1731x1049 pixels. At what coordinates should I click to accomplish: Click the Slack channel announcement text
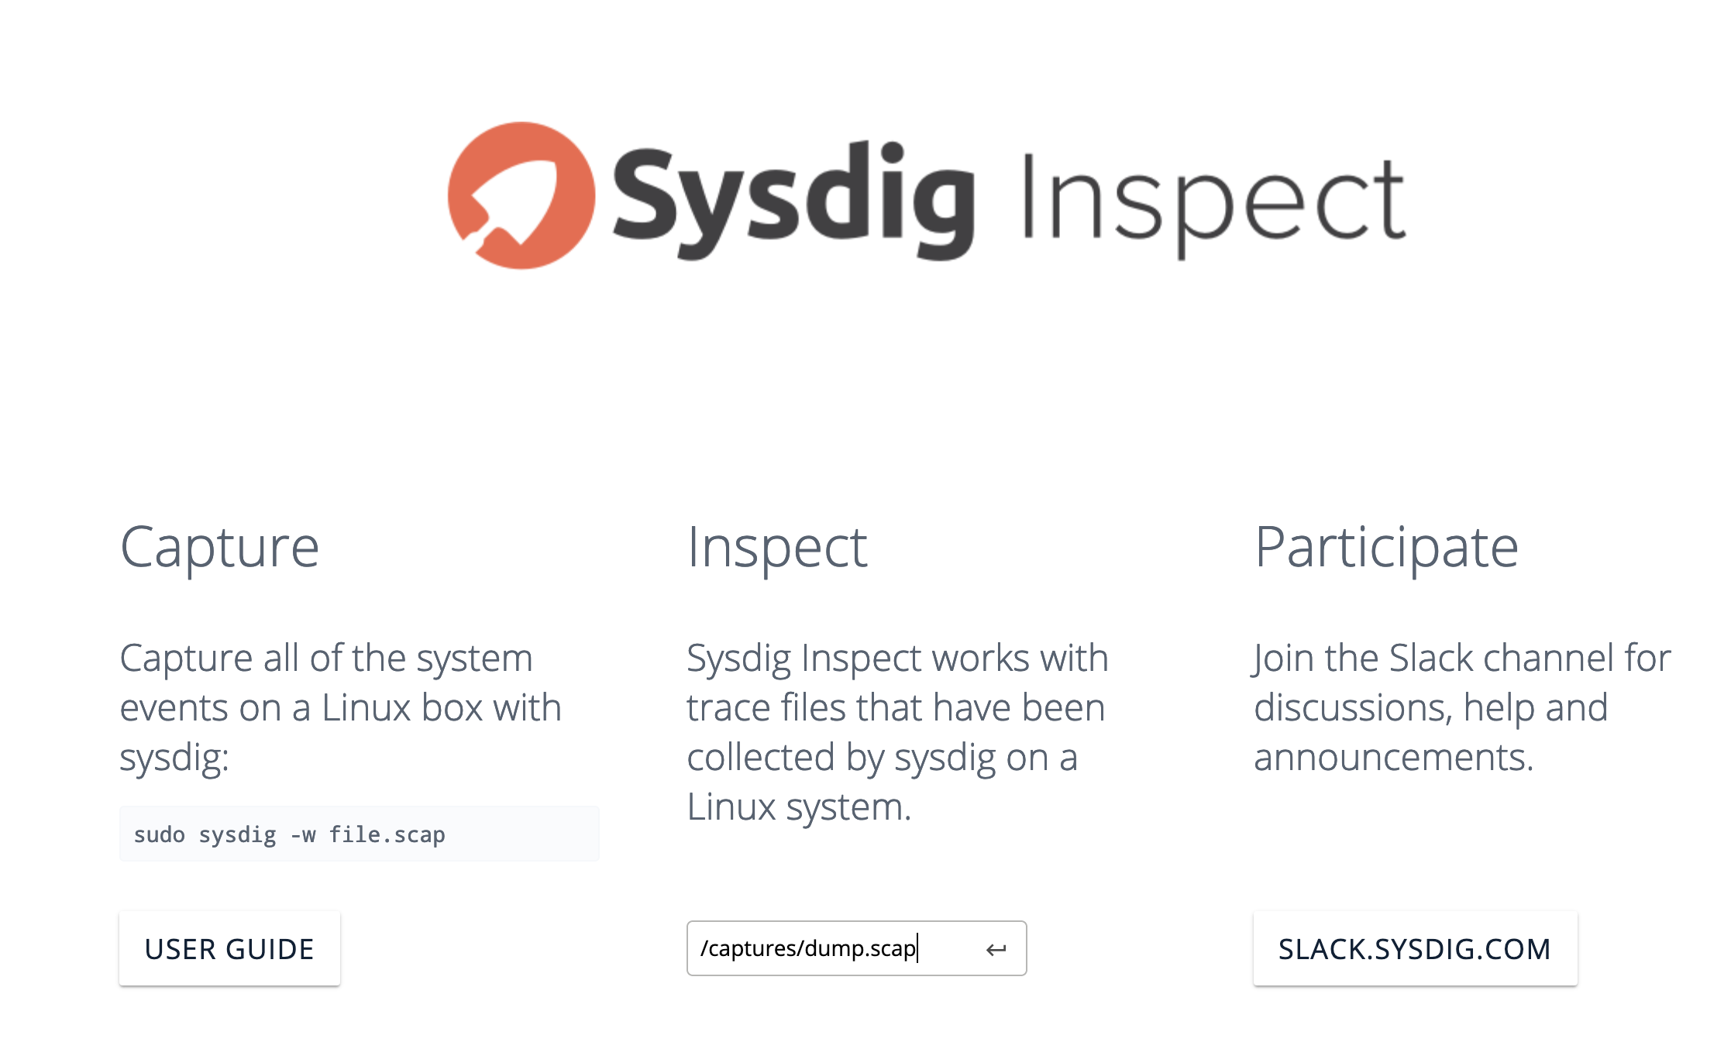pos(1462,707)
